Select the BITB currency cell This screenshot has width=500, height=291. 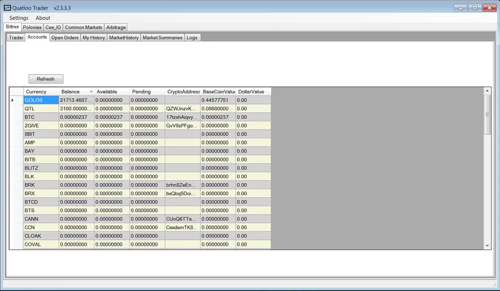[x=41, y=160]
